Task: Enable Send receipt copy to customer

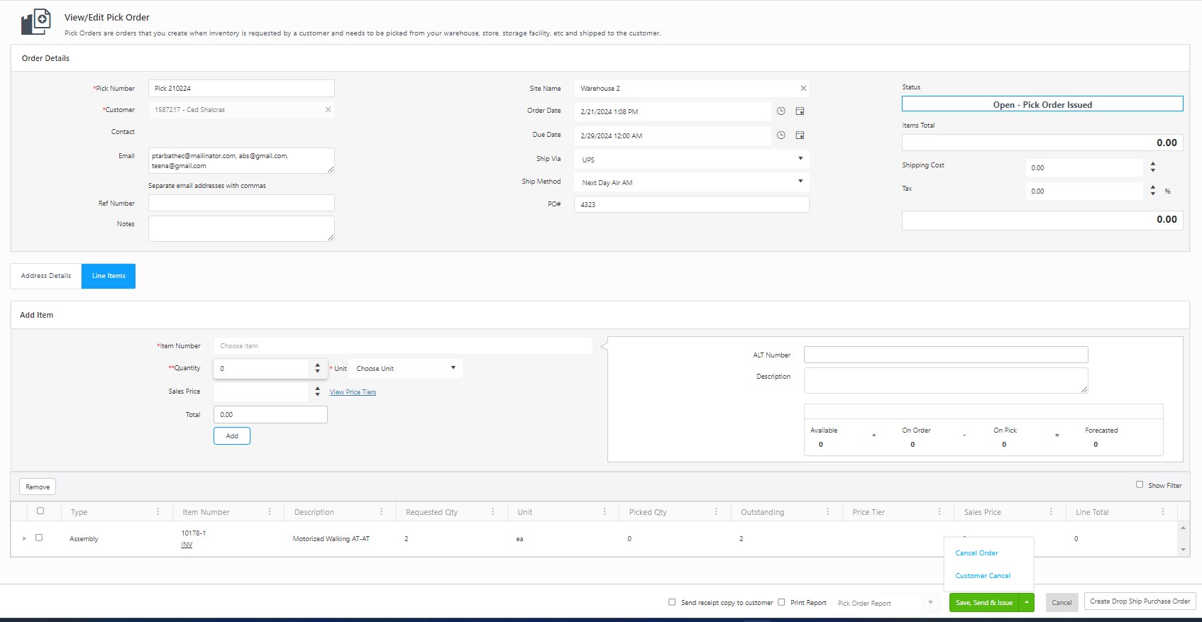Action: tap(672, 602)
